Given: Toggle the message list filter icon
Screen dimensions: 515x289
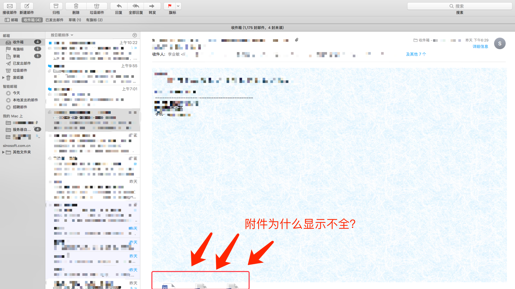Looking at the screenshot, I should click(x=135, y=35).
